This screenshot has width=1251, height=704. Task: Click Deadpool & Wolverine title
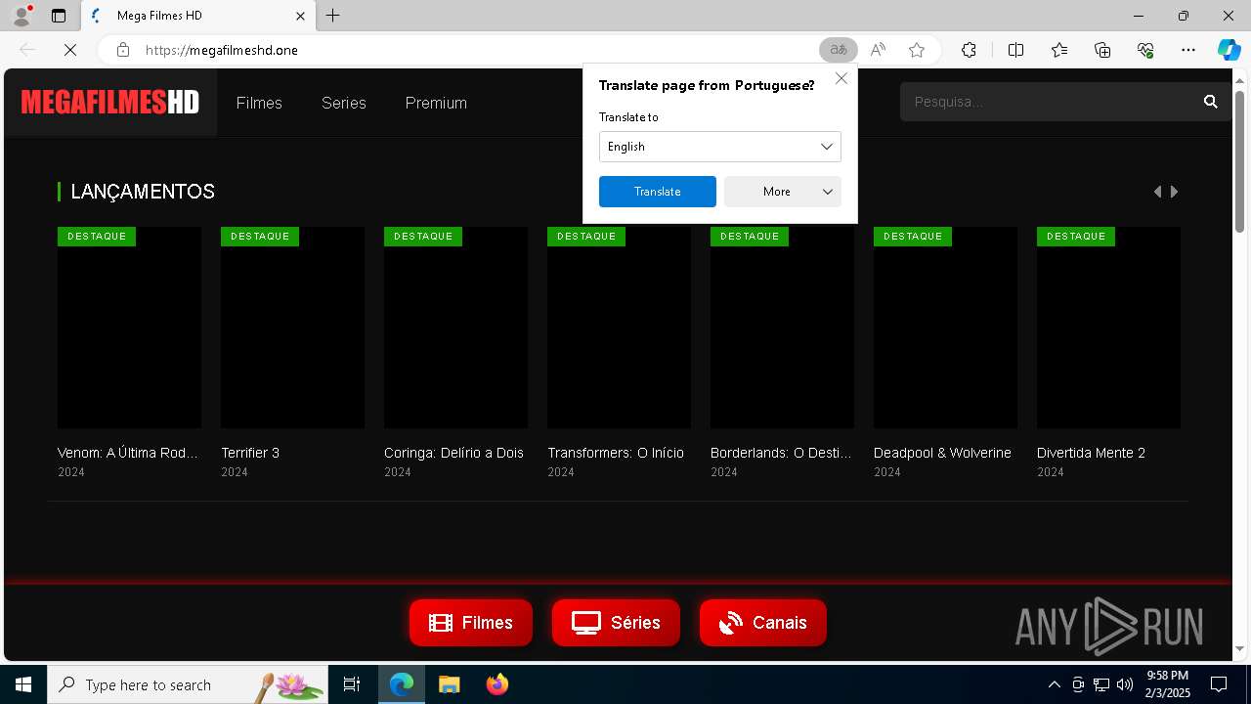tap(942, 453)
